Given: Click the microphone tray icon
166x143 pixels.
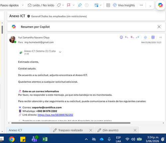Looking at the screenshot, I should (x=109, y=139).
